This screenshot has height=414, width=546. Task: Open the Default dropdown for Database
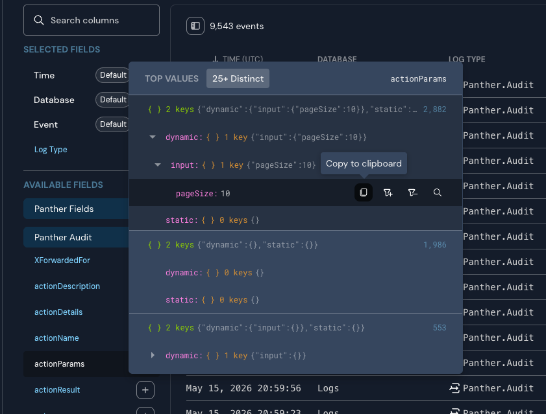(112, 100)
